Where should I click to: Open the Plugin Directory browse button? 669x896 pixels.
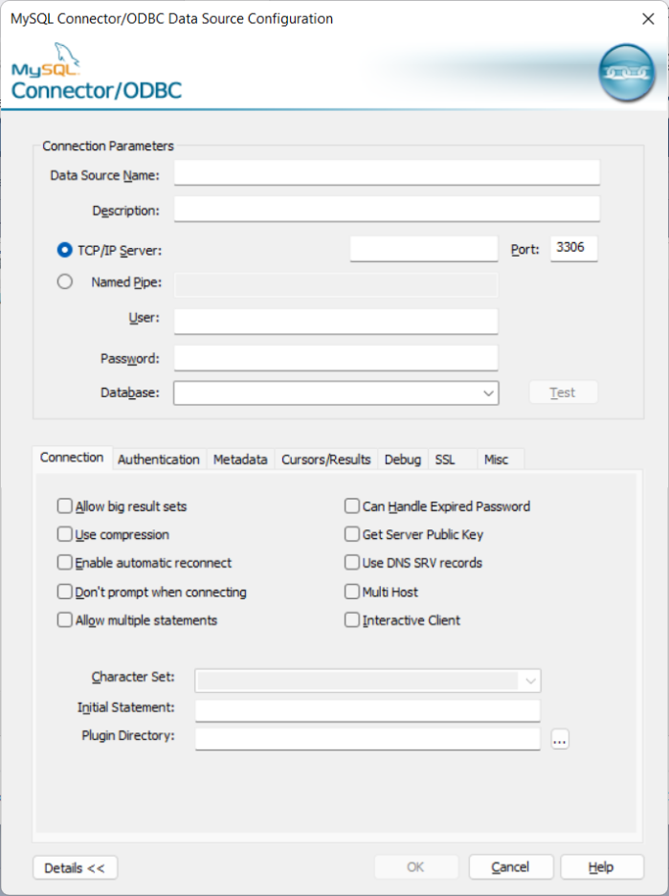(560, 738)
